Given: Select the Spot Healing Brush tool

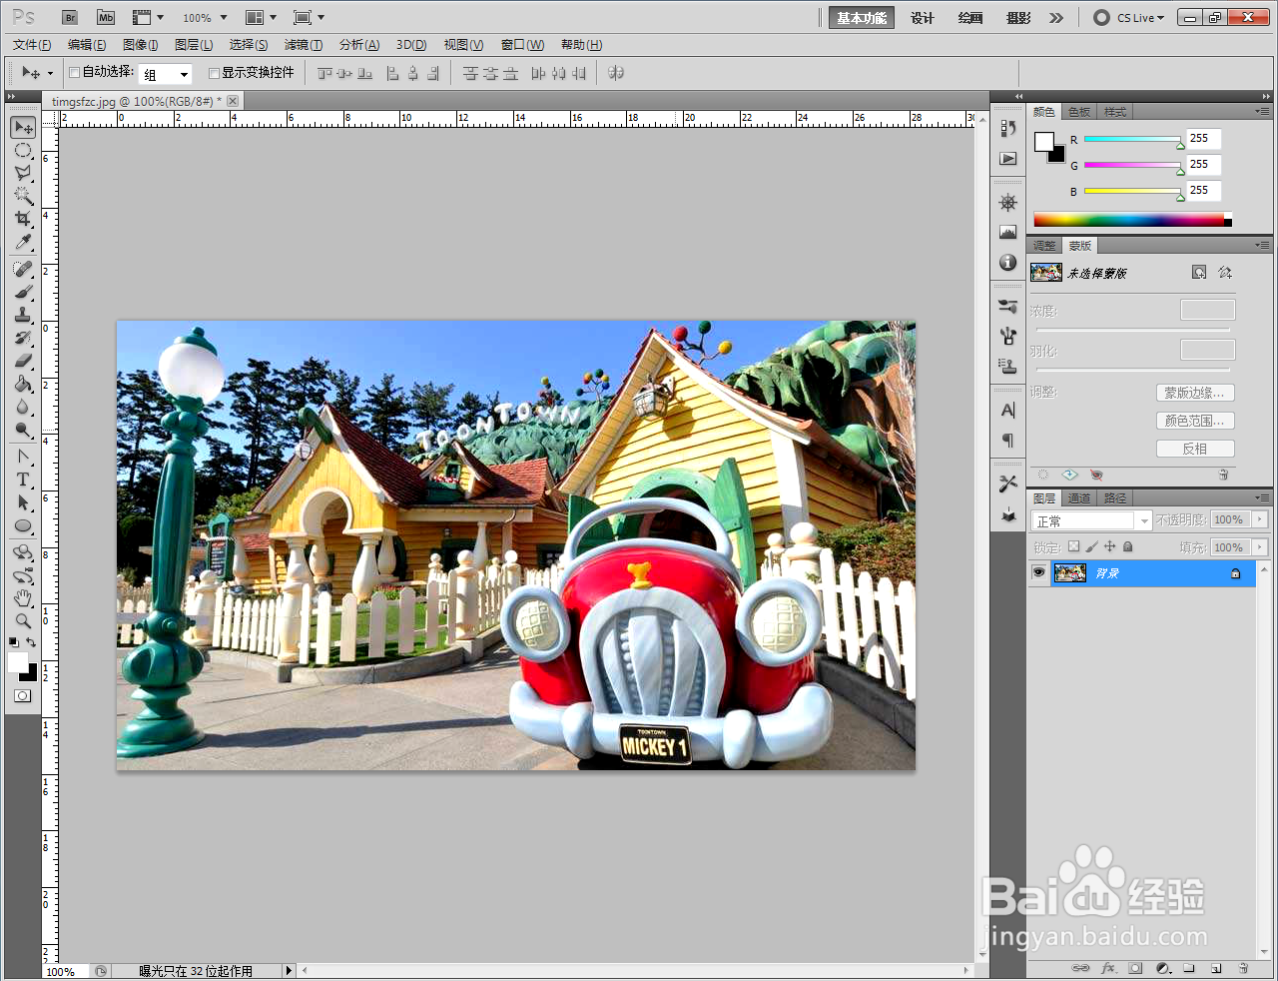Looking at the screenshot, I should click(x=23, y=269).
